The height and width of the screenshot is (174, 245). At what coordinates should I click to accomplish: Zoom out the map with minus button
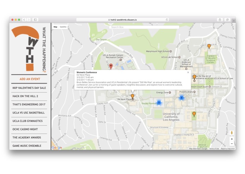tap(232, 144)
